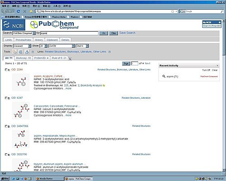
Task: Open the Send to dropdown
Action: tap(82, 46)
